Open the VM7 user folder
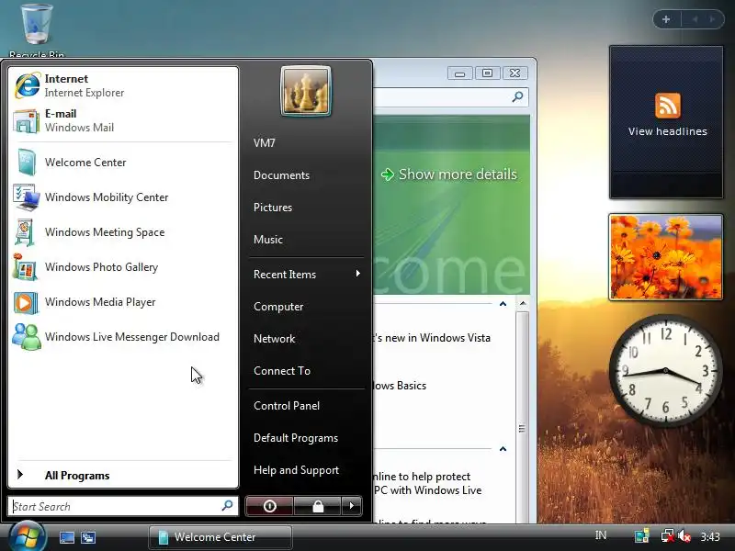The width and height of the screenshot is (735, 551). [x=265, y=143]
